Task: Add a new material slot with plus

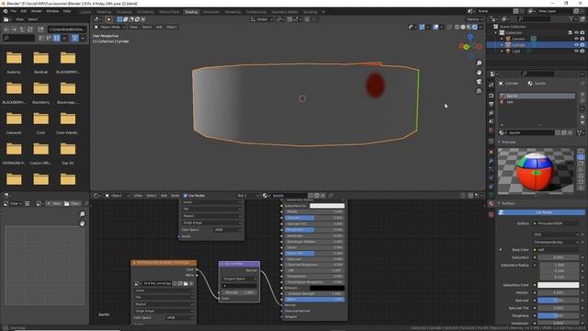Action: point(582,95)
